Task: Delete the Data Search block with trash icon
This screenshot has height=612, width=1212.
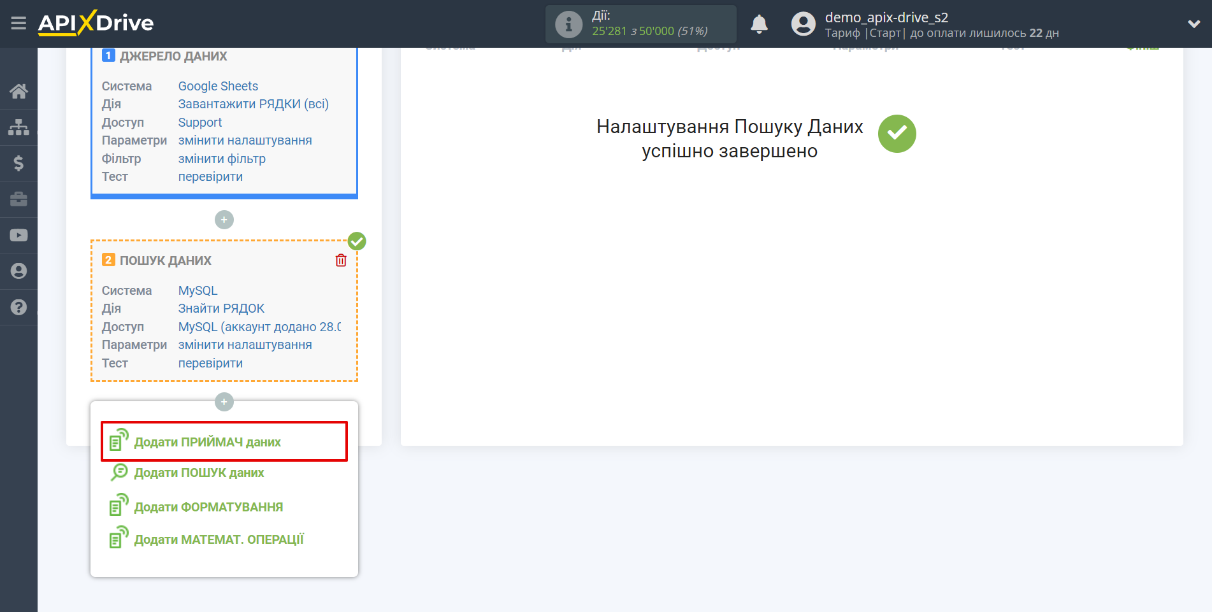Action: pyautogui.click(x=341, y=260)
